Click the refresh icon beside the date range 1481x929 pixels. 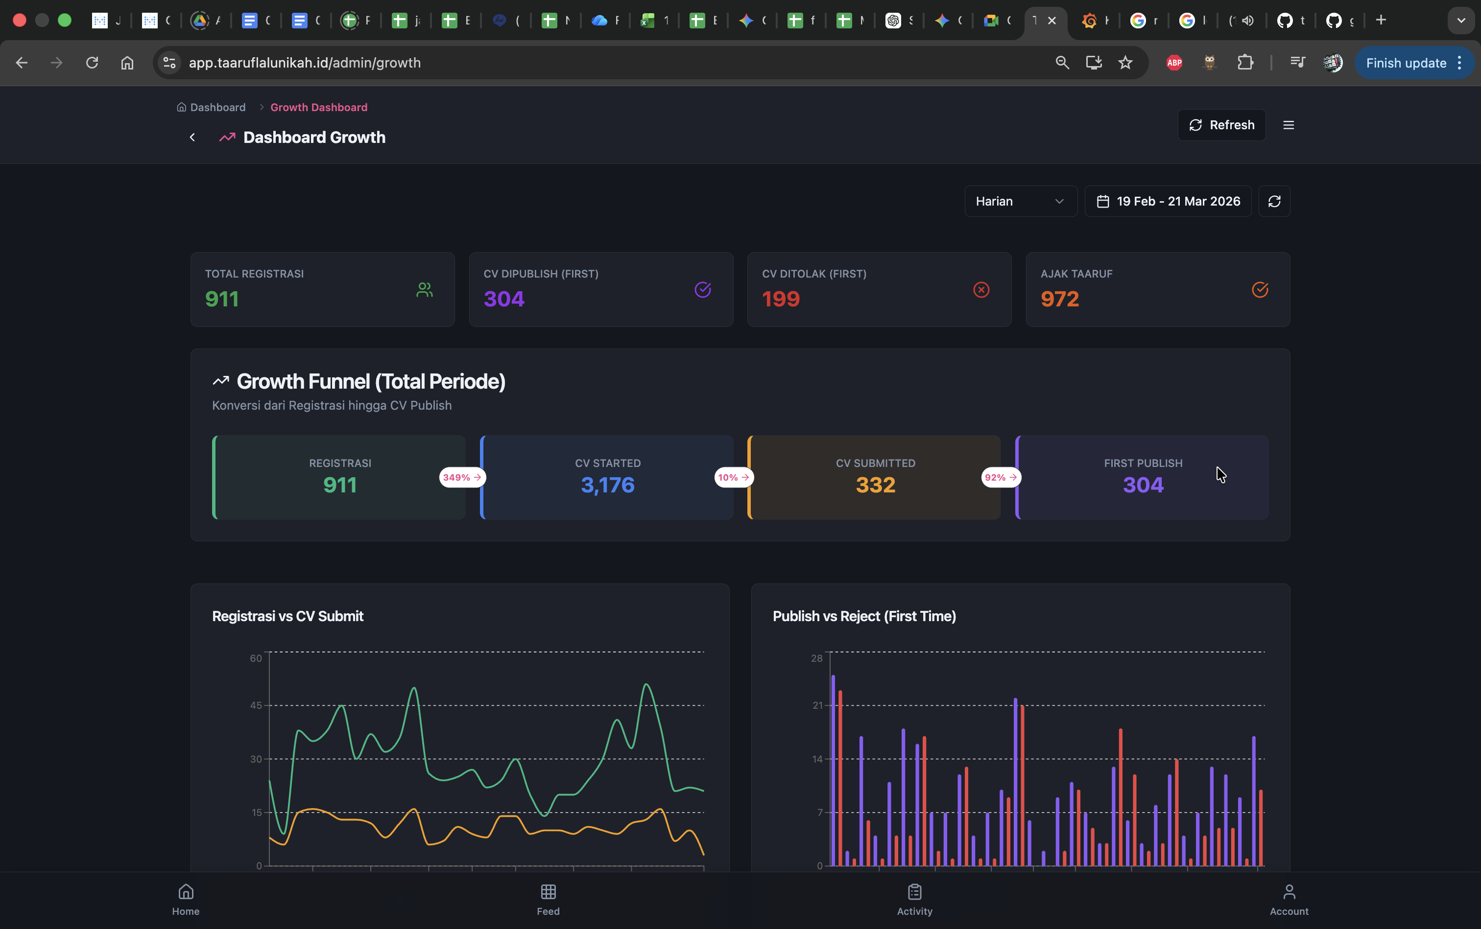1274,201
